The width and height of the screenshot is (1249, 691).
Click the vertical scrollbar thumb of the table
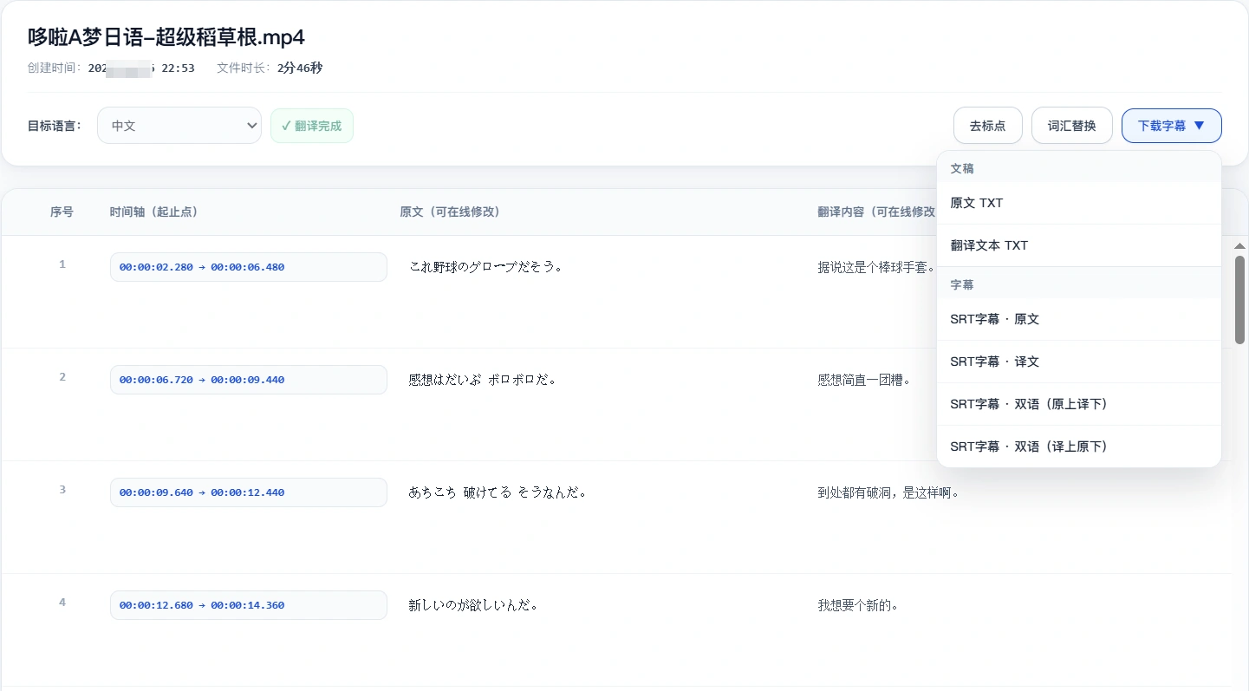click(x=1239, y=300)
